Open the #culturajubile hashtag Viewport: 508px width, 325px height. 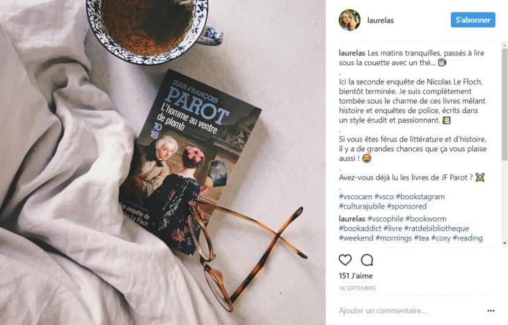click(362, 206)
